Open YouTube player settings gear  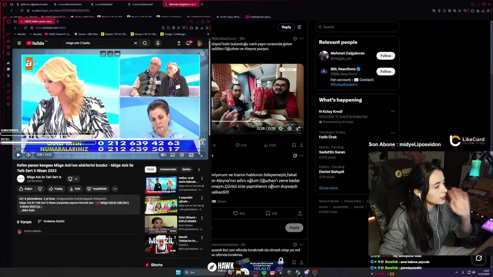[182, 155]
